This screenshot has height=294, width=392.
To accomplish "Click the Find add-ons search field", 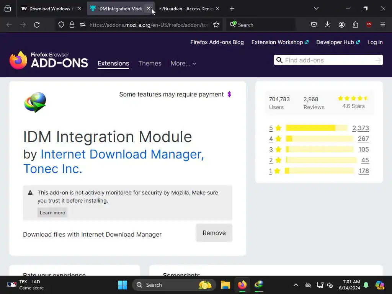I will (328, 60).
